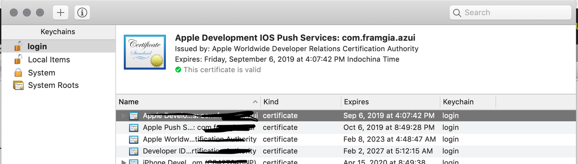Viewport: 578px width, 164px height.
Task: Click the large Certificate Standard thumbnail
Action: (x=145, y=52)
